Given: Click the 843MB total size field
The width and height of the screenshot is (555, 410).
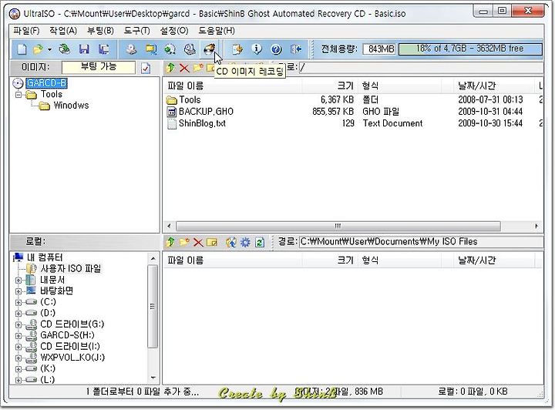Looking at the screenshot, I should pyautogui.click(x=379, y=49).
